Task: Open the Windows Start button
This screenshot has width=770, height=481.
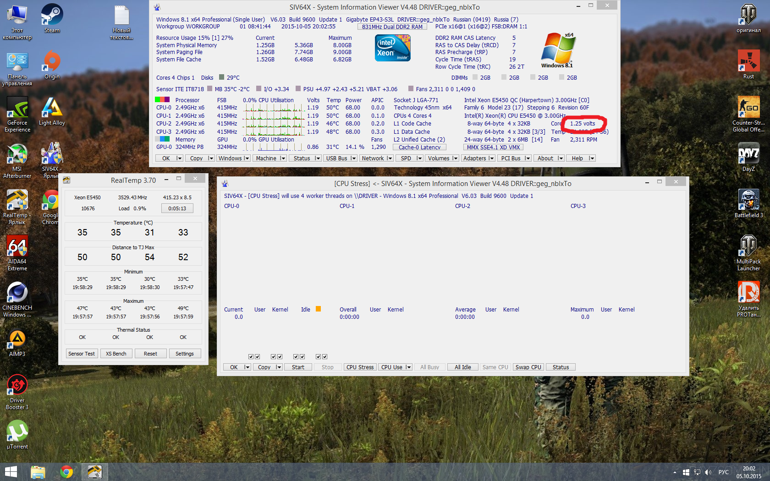Action: (x=11, y=472)
